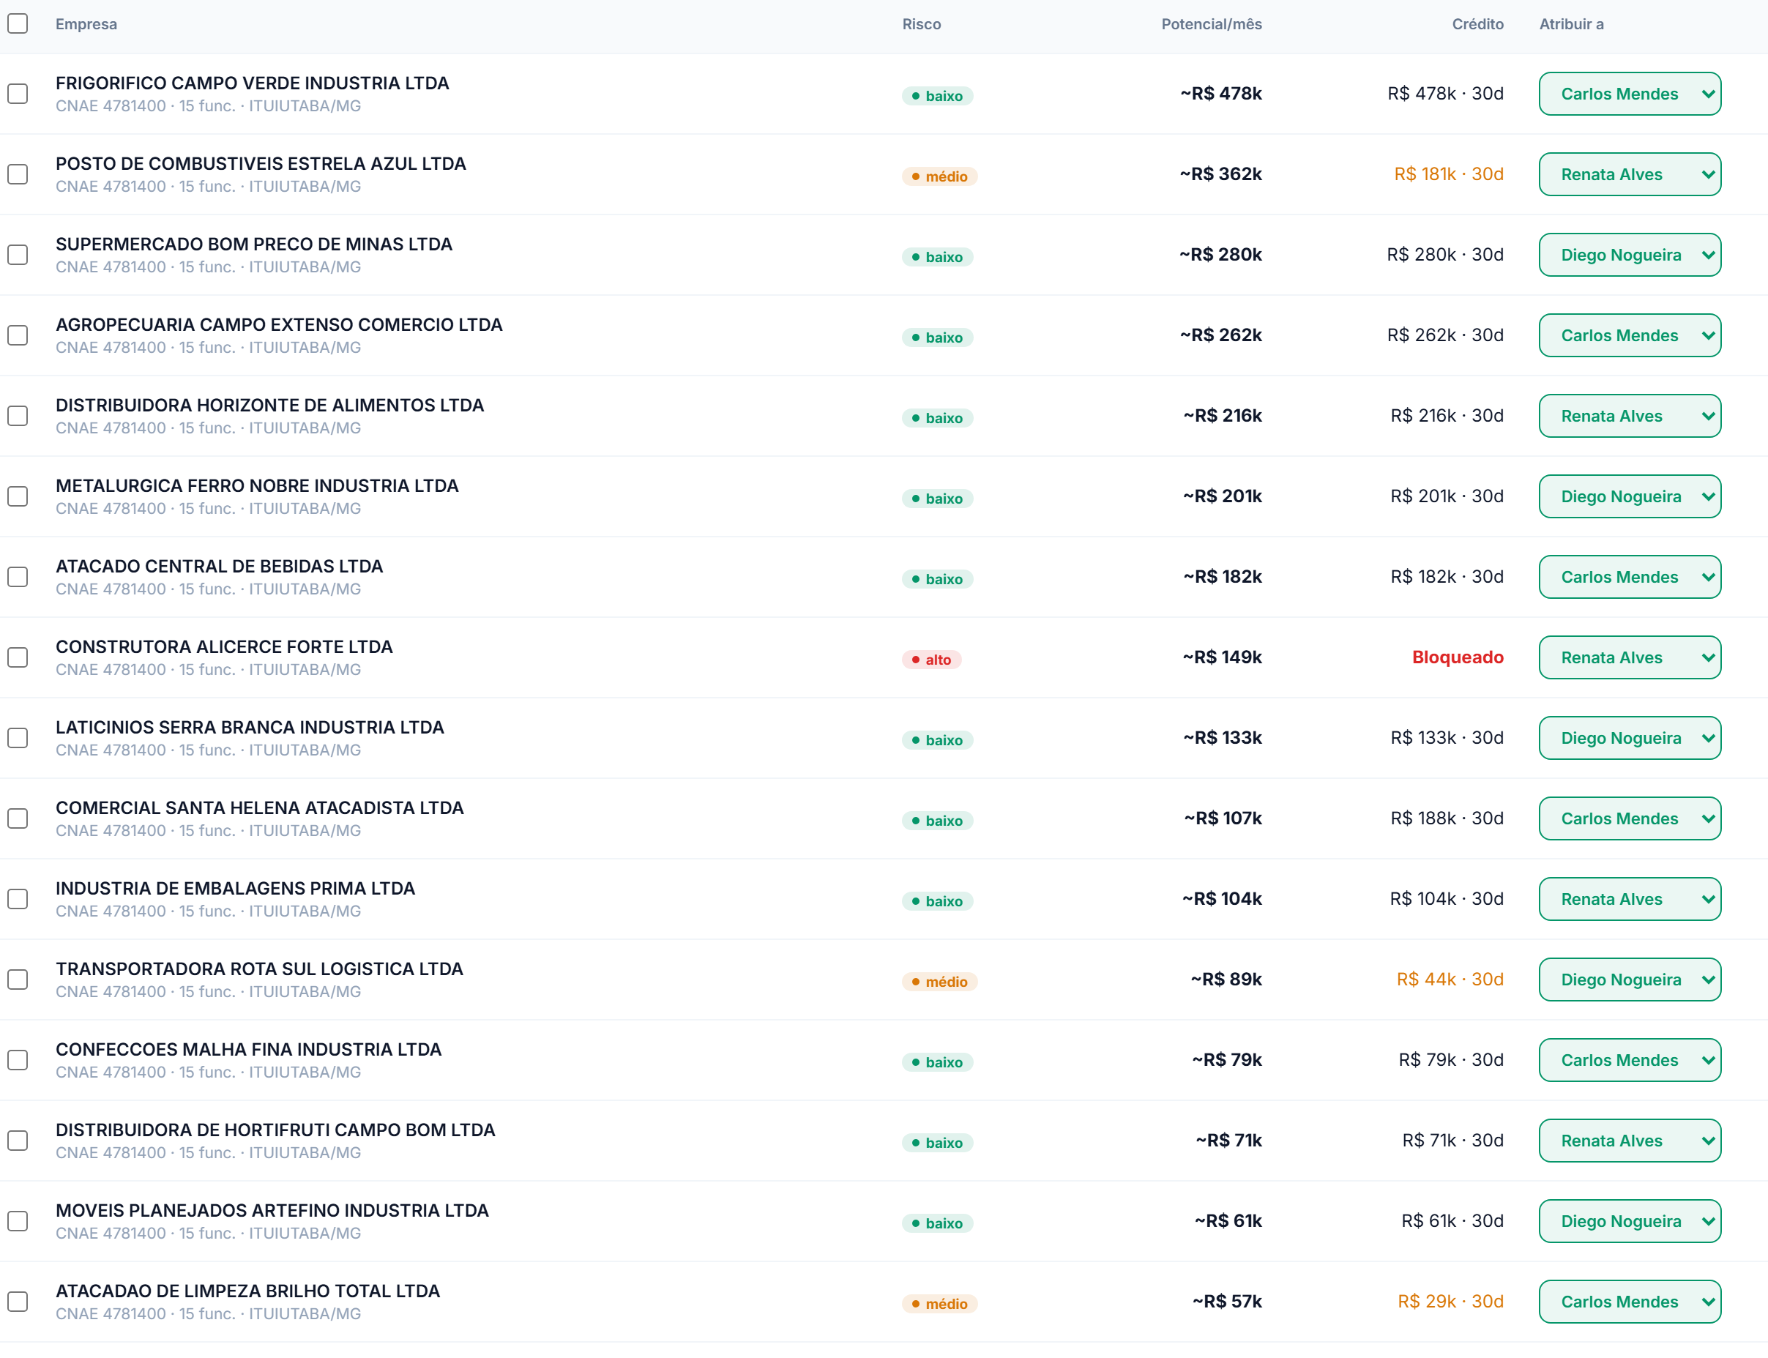1768x1358 pixels.
Task: Click the orange R$ 44k · 30d credit
Action: tap(1450, 980)
